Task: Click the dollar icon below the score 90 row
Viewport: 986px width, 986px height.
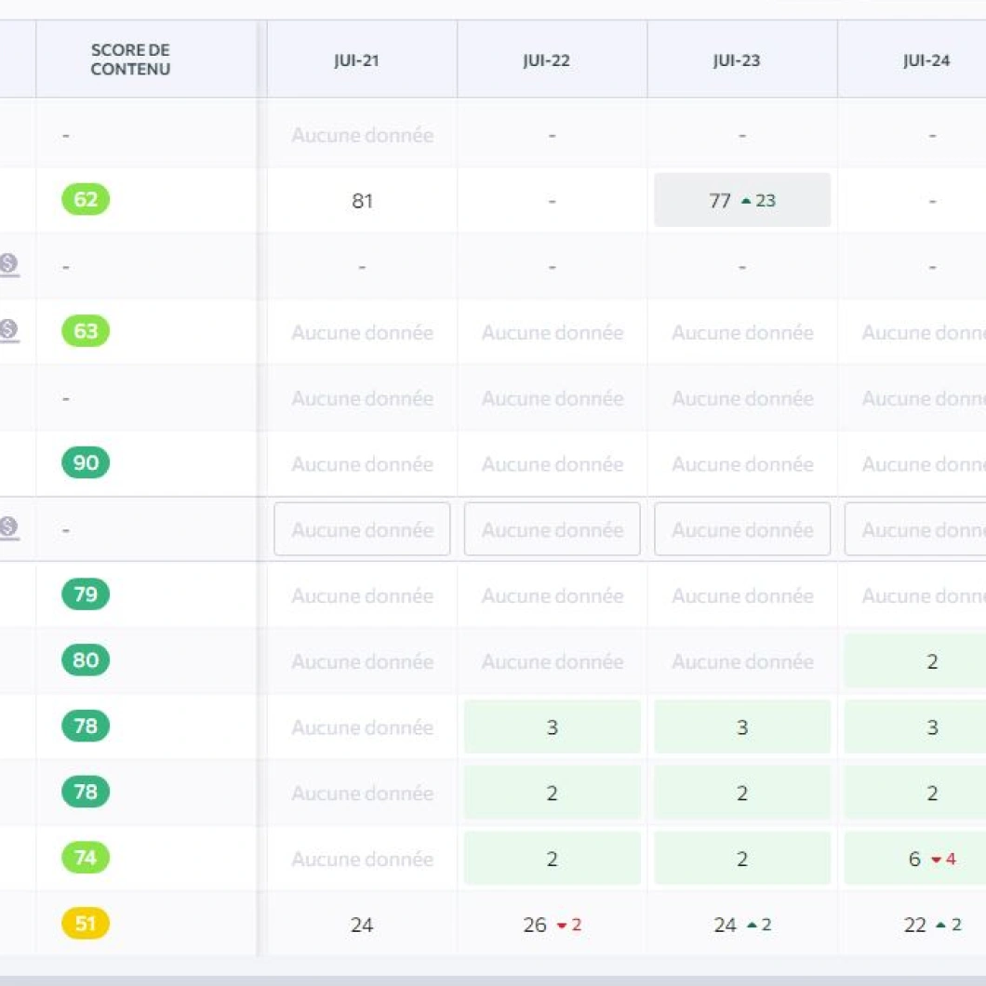Action: (8, 528)
